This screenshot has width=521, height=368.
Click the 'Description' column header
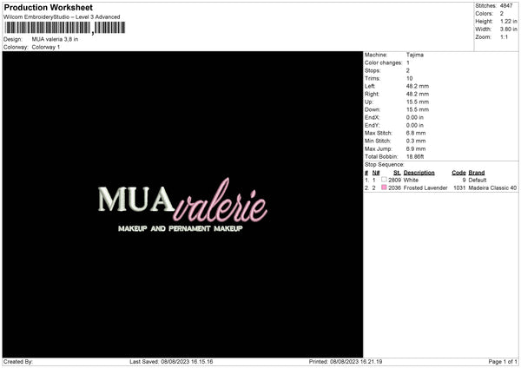(x=419, y=173)
